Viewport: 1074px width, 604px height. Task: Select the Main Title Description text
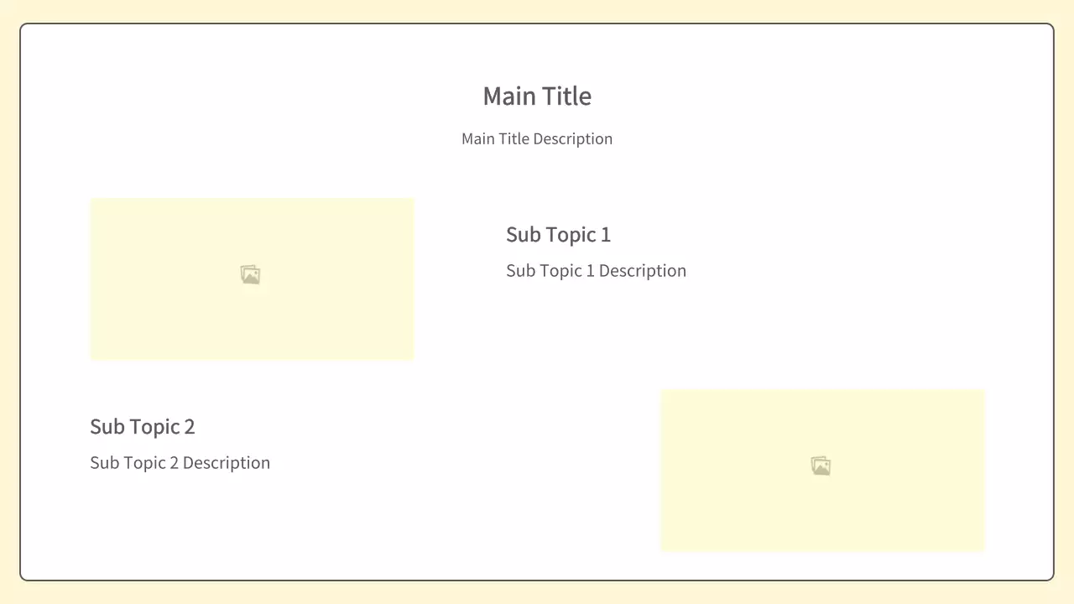click(x=537, y=138)
